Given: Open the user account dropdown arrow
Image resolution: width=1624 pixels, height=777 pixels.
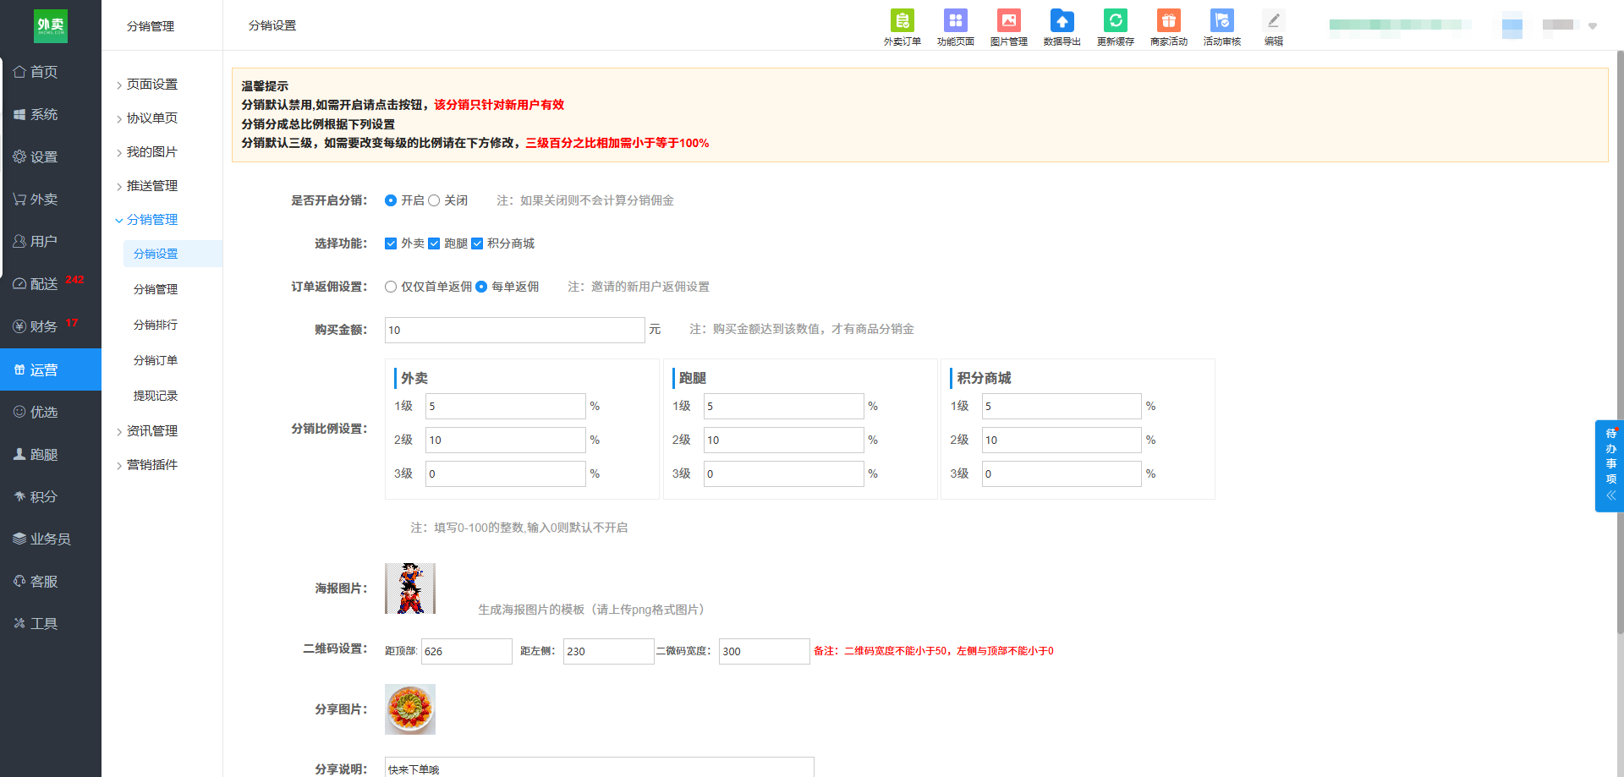Looking at the screenshot, I should pyautogui.click(x=1593, y=26).
